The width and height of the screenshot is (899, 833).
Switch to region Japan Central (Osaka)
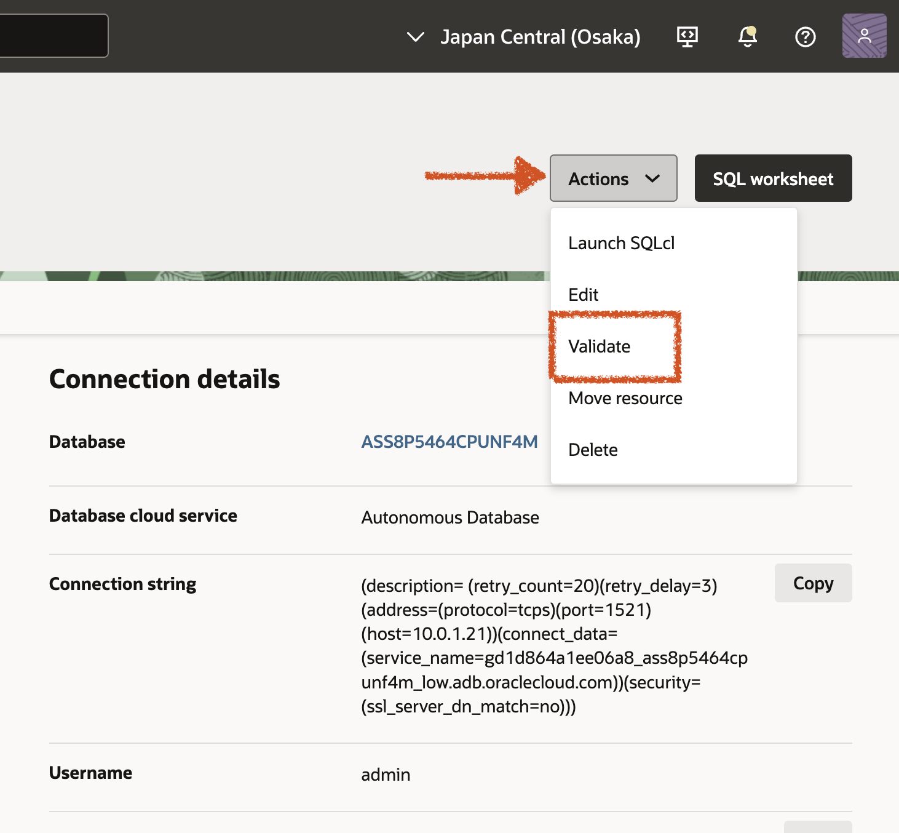point(541,37)
